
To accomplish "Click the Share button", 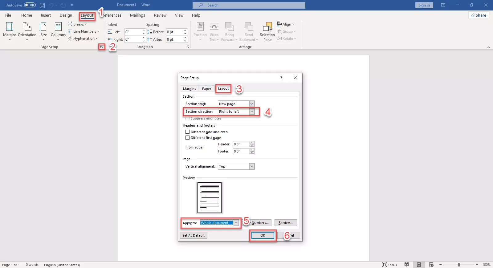I will click(x=479, y=15).
